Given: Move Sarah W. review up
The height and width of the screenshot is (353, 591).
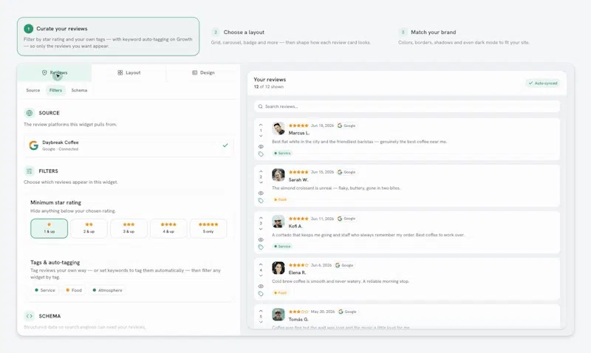Looking at the screenshot, I should pyautogui.click(x=261, y=171).
